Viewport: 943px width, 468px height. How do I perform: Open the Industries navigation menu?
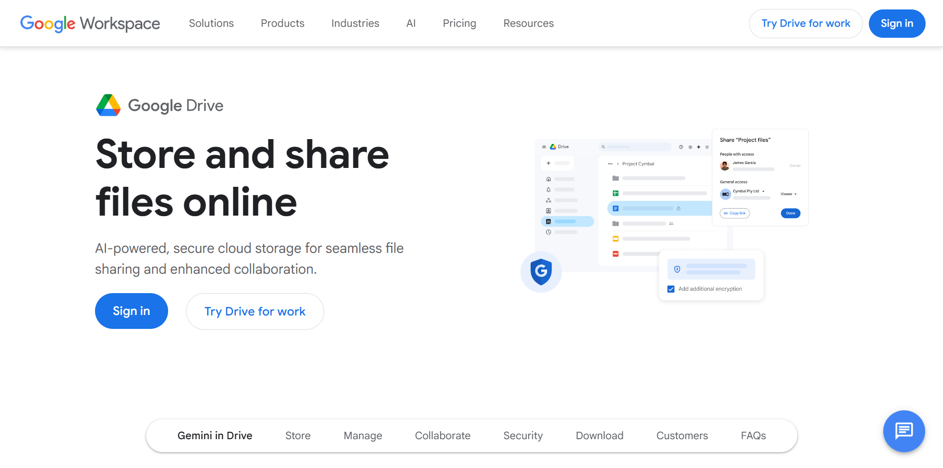[x=355, y=23]
